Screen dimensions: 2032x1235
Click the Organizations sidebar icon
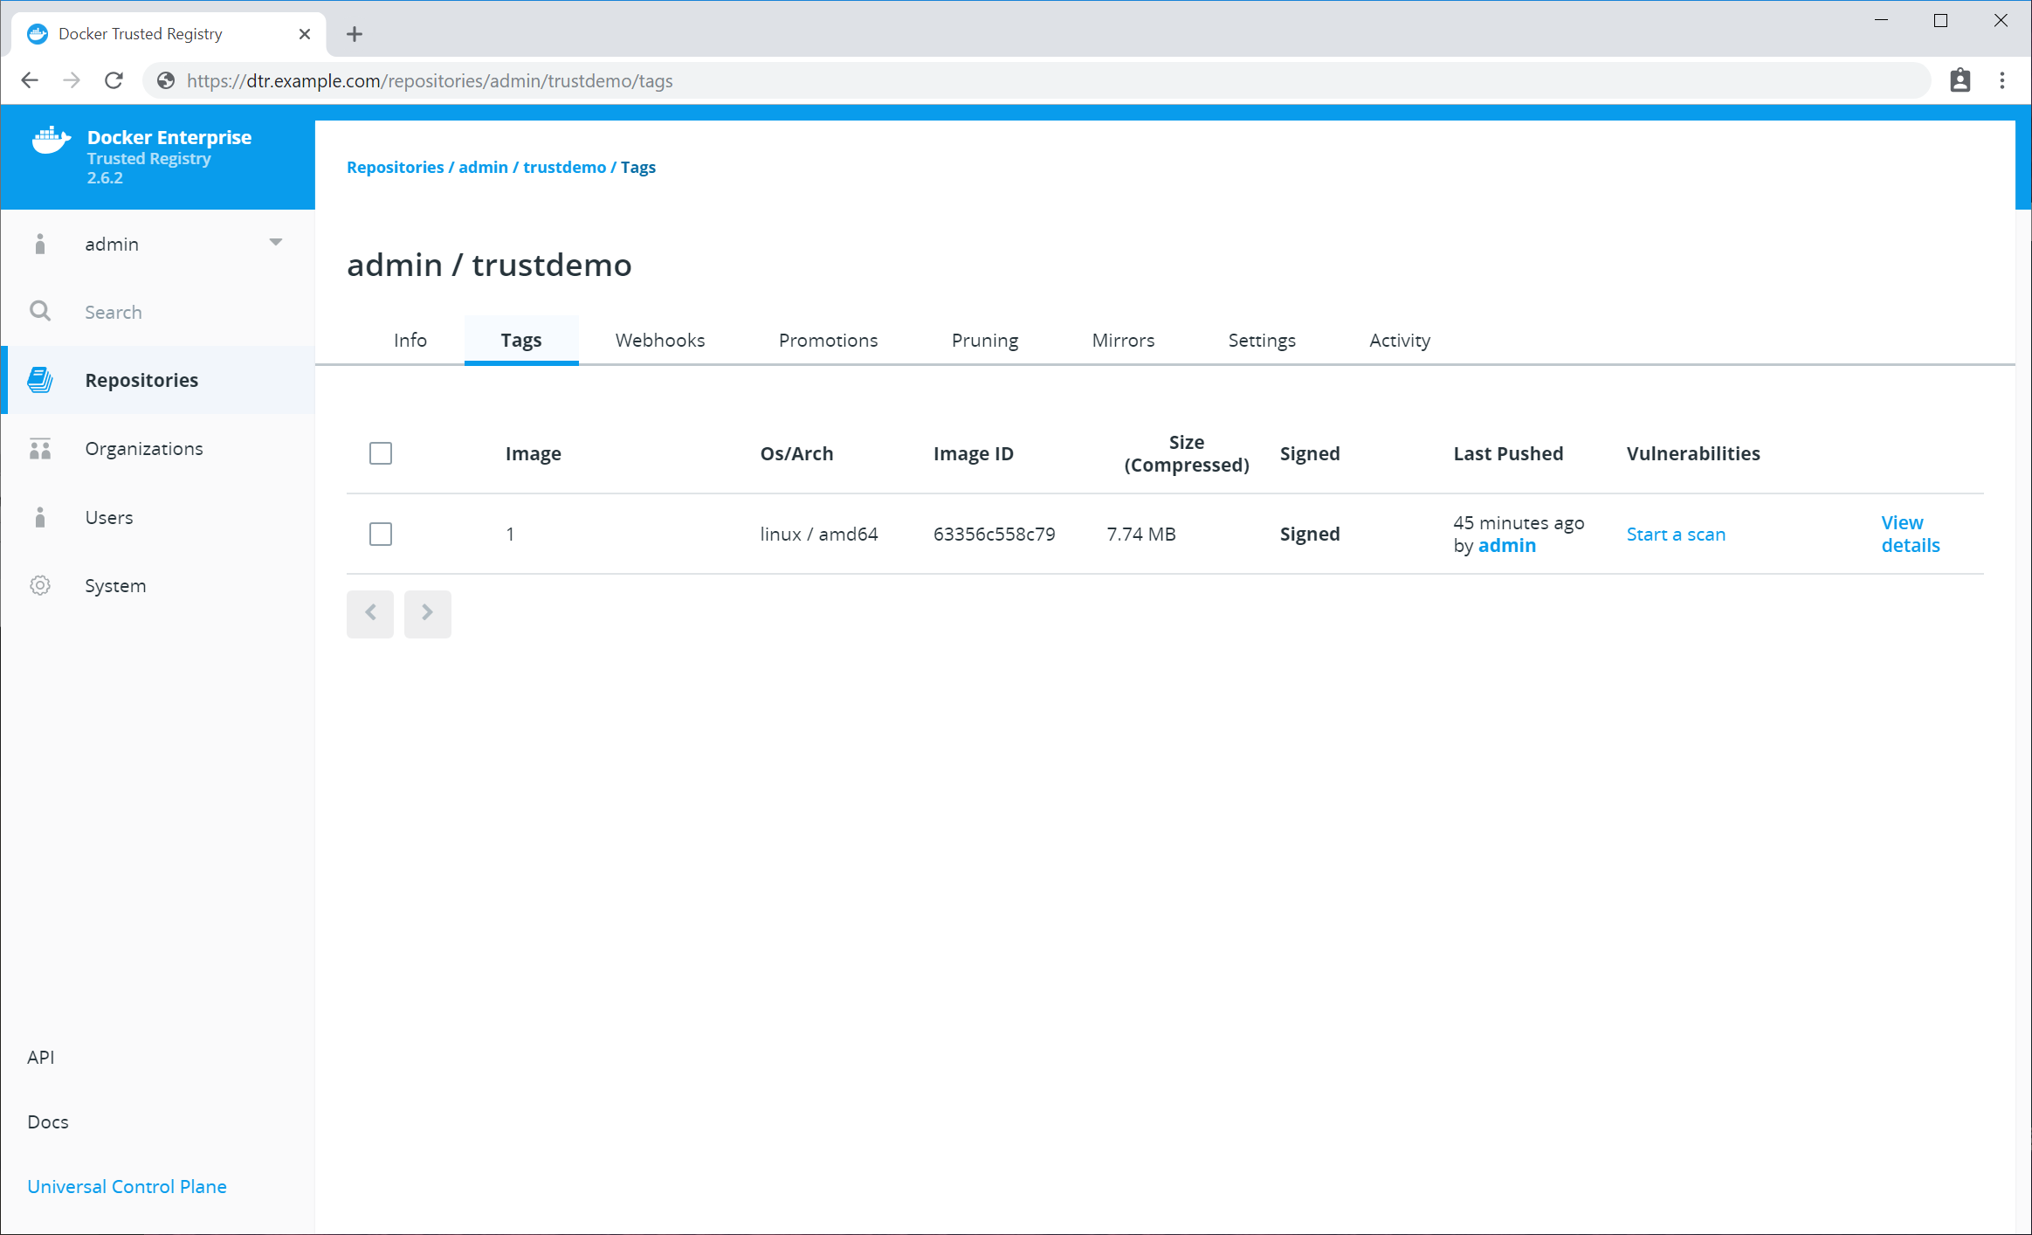tap(40, 449)
